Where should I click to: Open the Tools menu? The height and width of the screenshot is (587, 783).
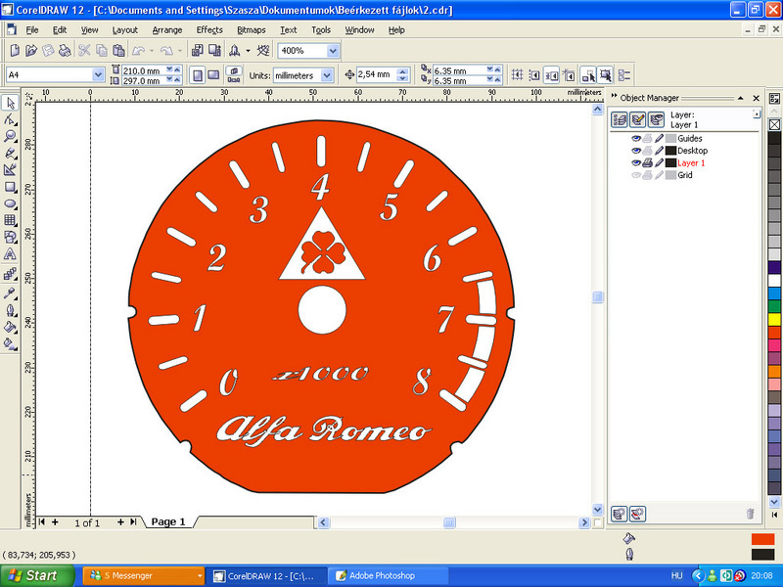(321, 30)
